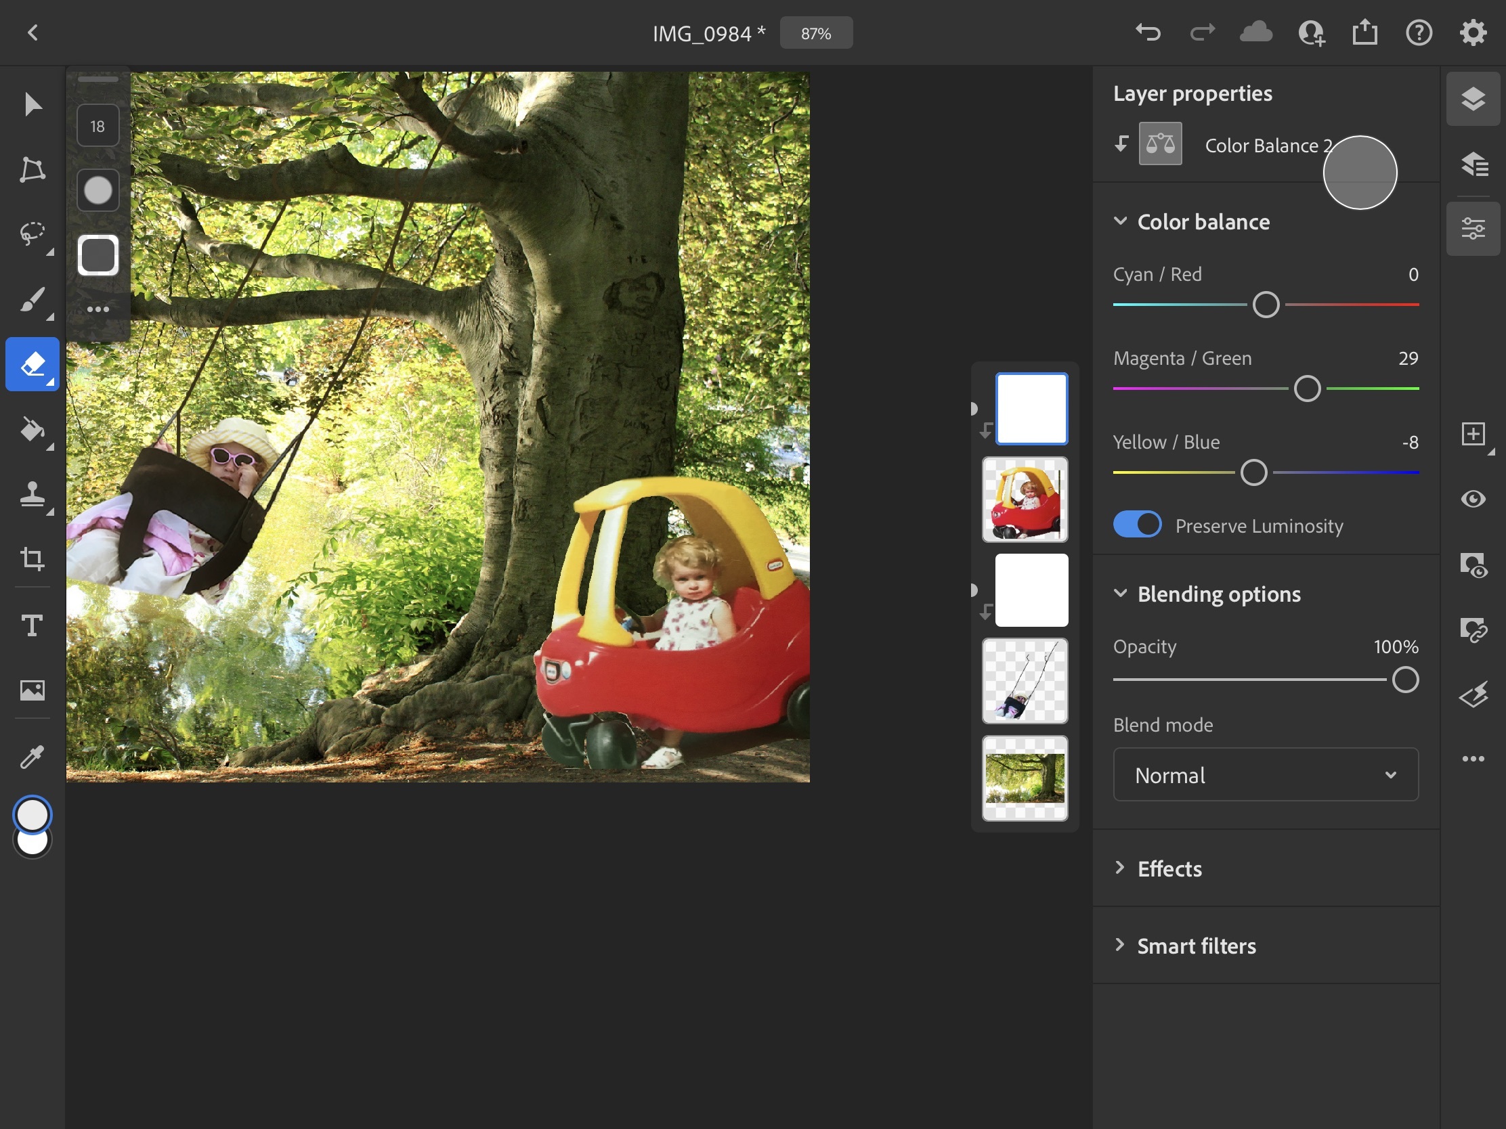Screen dimensions: 1506x1129
Task: Collapse the Blending options section
Action: [x=1120, y=593]
